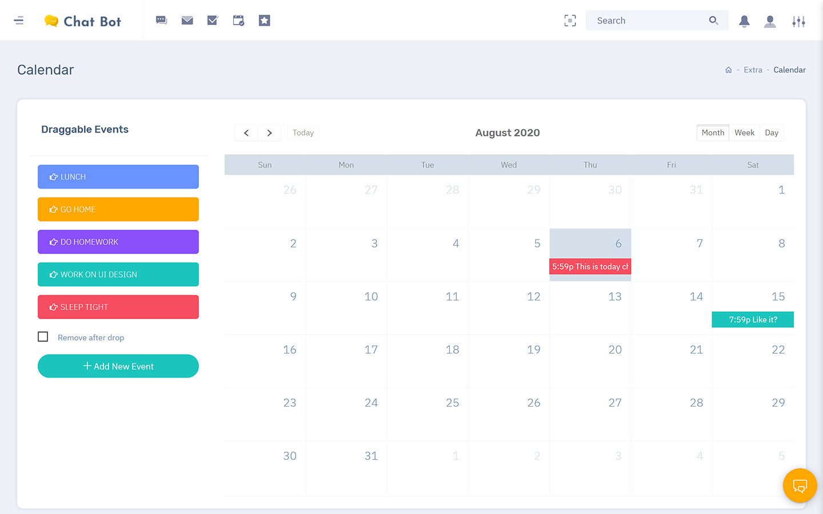The width and height of the screenshot is (823, 514).
Task: Open the floating orange chat button
Action: [800, 486]
